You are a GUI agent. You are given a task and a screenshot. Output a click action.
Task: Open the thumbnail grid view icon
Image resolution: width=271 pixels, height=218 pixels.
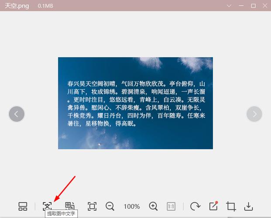point(23,206)
